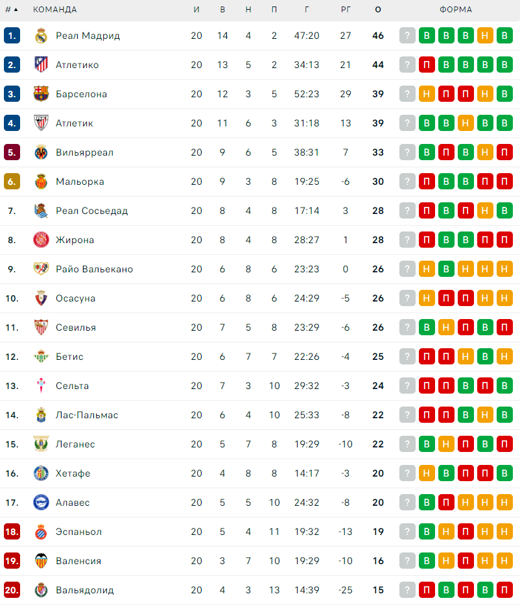Click the Girona club crest

click(x=41, y=240)
